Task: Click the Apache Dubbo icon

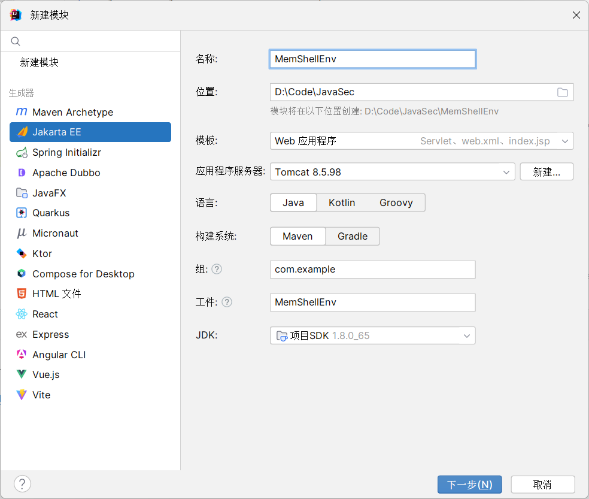Action: point(22,173)
